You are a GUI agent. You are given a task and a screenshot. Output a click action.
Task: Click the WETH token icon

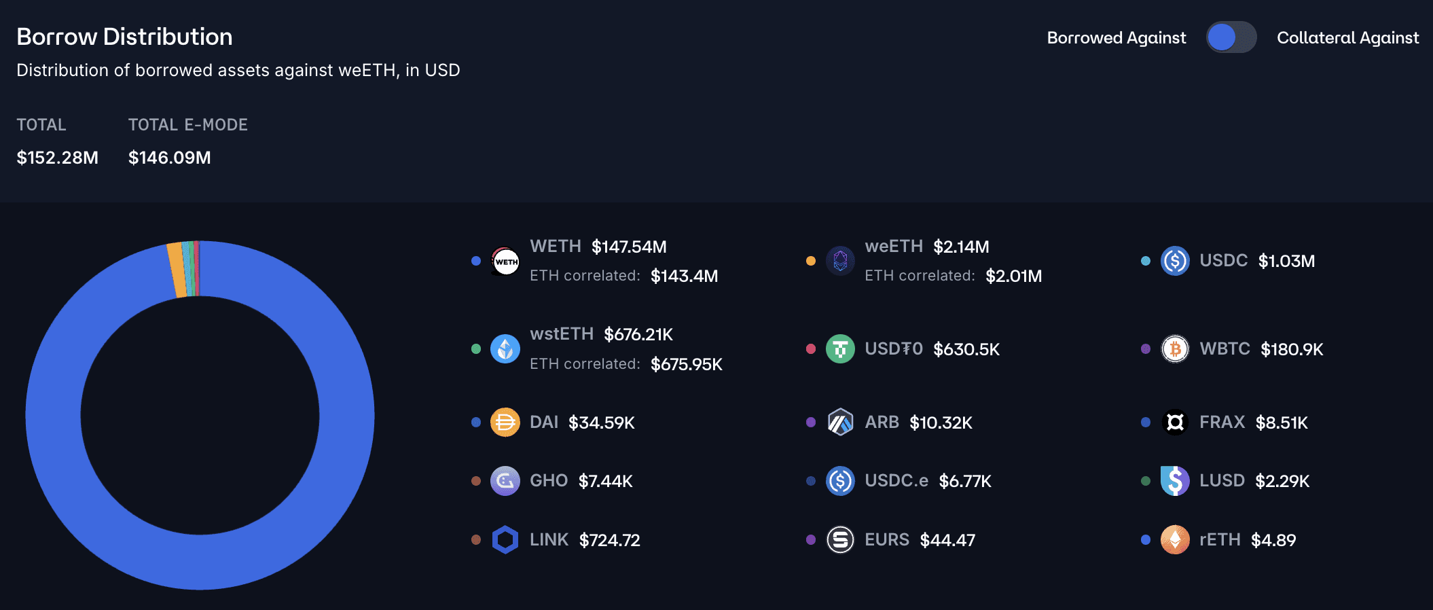click(x=505, y=261)
